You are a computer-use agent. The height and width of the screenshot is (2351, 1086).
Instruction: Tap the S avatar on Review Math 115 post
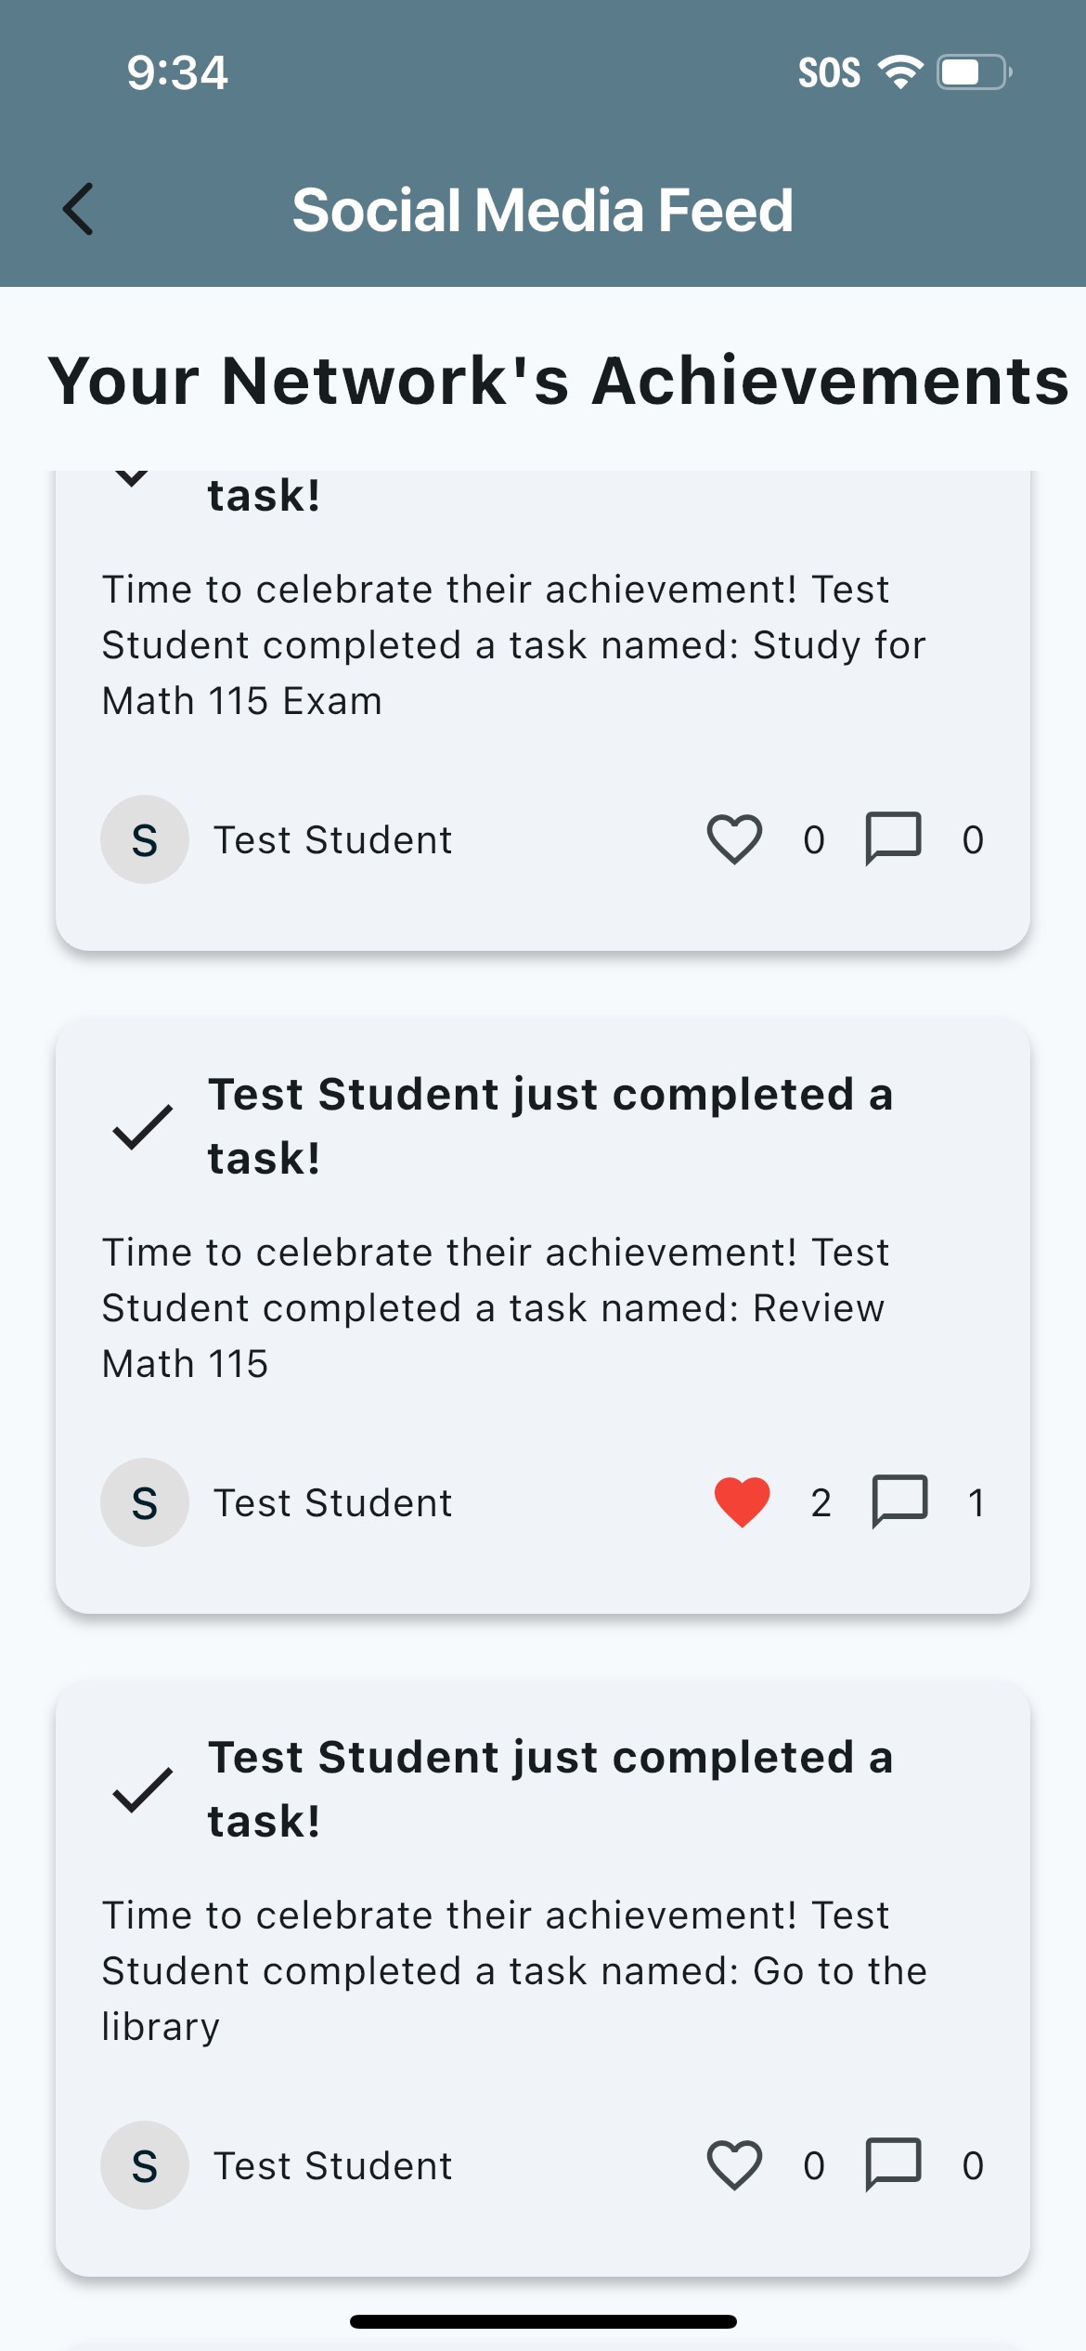[145, 1502]
